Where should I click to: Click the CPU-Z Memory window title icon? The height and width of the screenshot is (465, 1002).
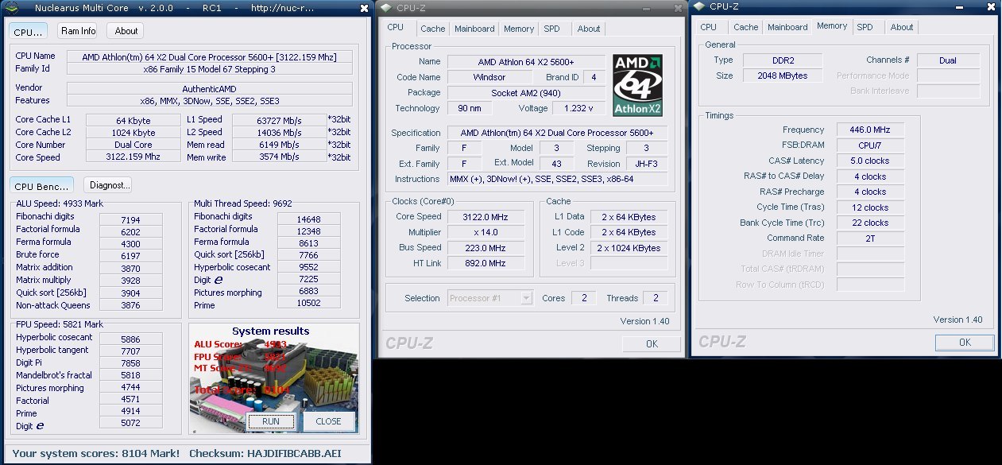click(699, 6)
